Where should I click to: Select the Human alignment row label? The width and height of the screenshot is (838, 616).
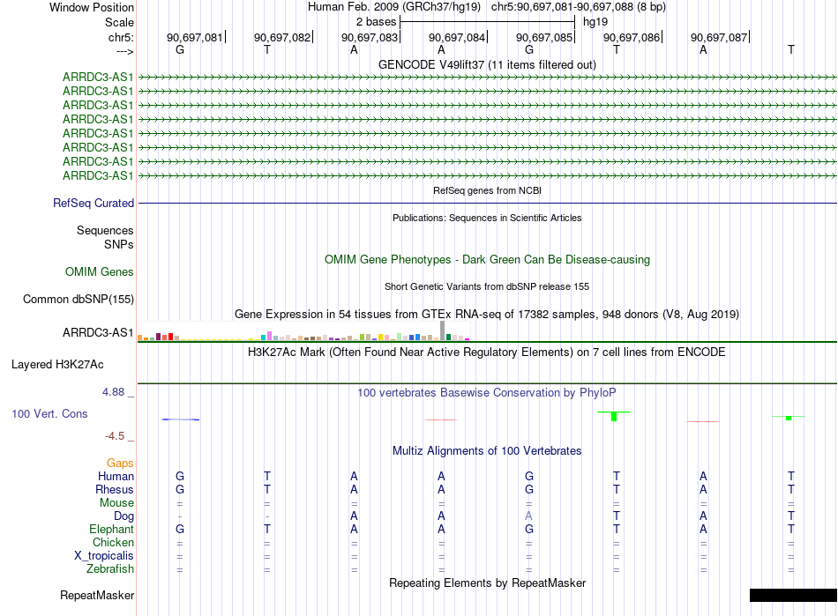click(116, 476)
